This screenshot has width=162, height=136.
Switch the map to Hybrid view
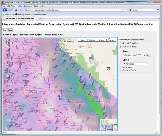102,40
